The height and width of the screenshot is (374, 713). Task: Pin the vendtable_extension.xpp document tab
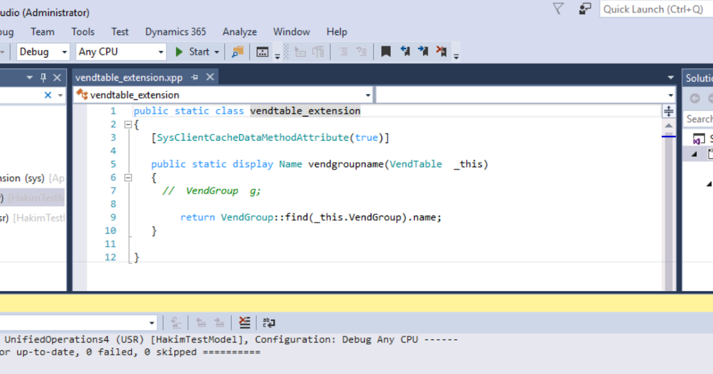tap(195, 77)
